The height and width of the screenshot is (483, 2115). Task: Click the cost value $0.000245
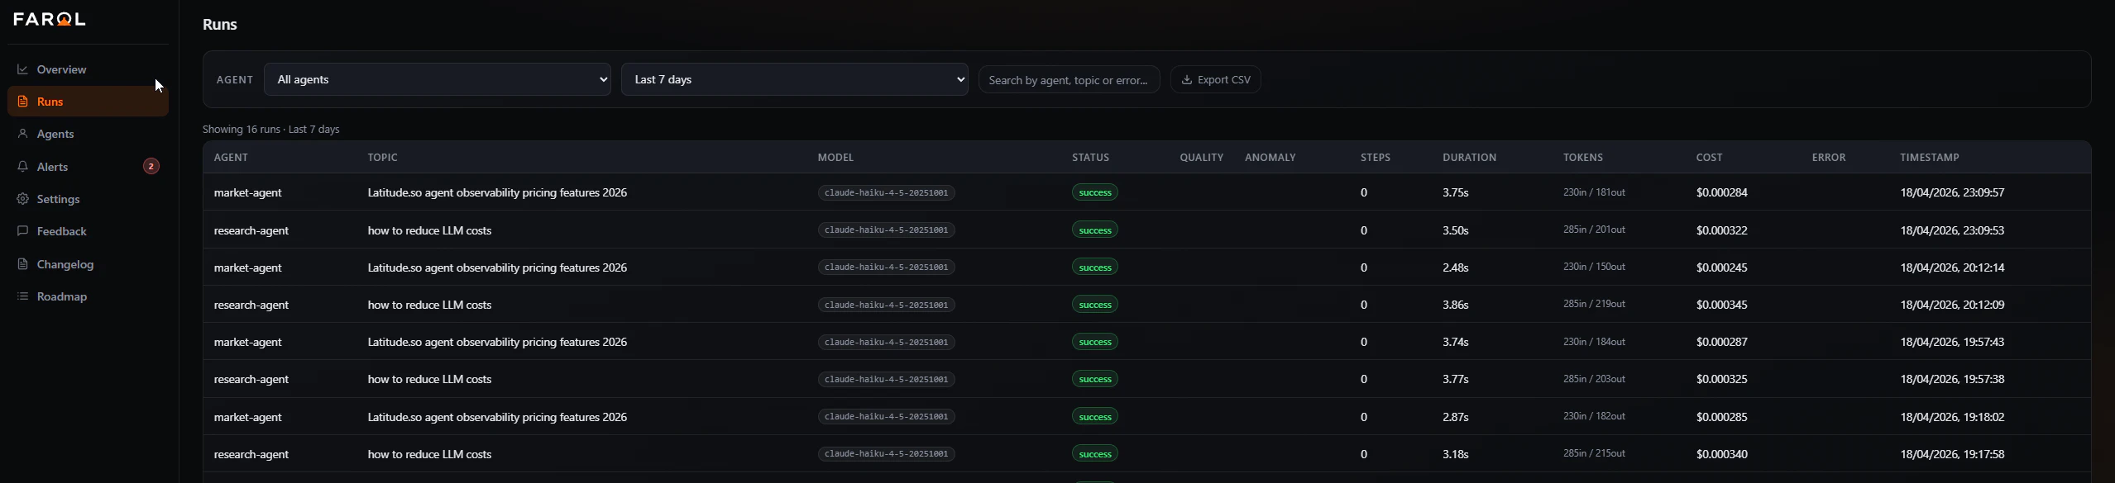1721,268
